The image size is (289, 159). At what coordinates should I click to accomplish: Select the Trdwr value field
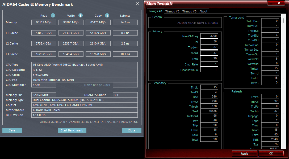(x=270, y=68)
